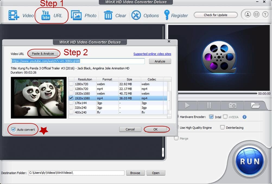The width and height of the screenshot is (272, 184).
Task: Click the Clear trash icon
Action: (x=108, y=15)
